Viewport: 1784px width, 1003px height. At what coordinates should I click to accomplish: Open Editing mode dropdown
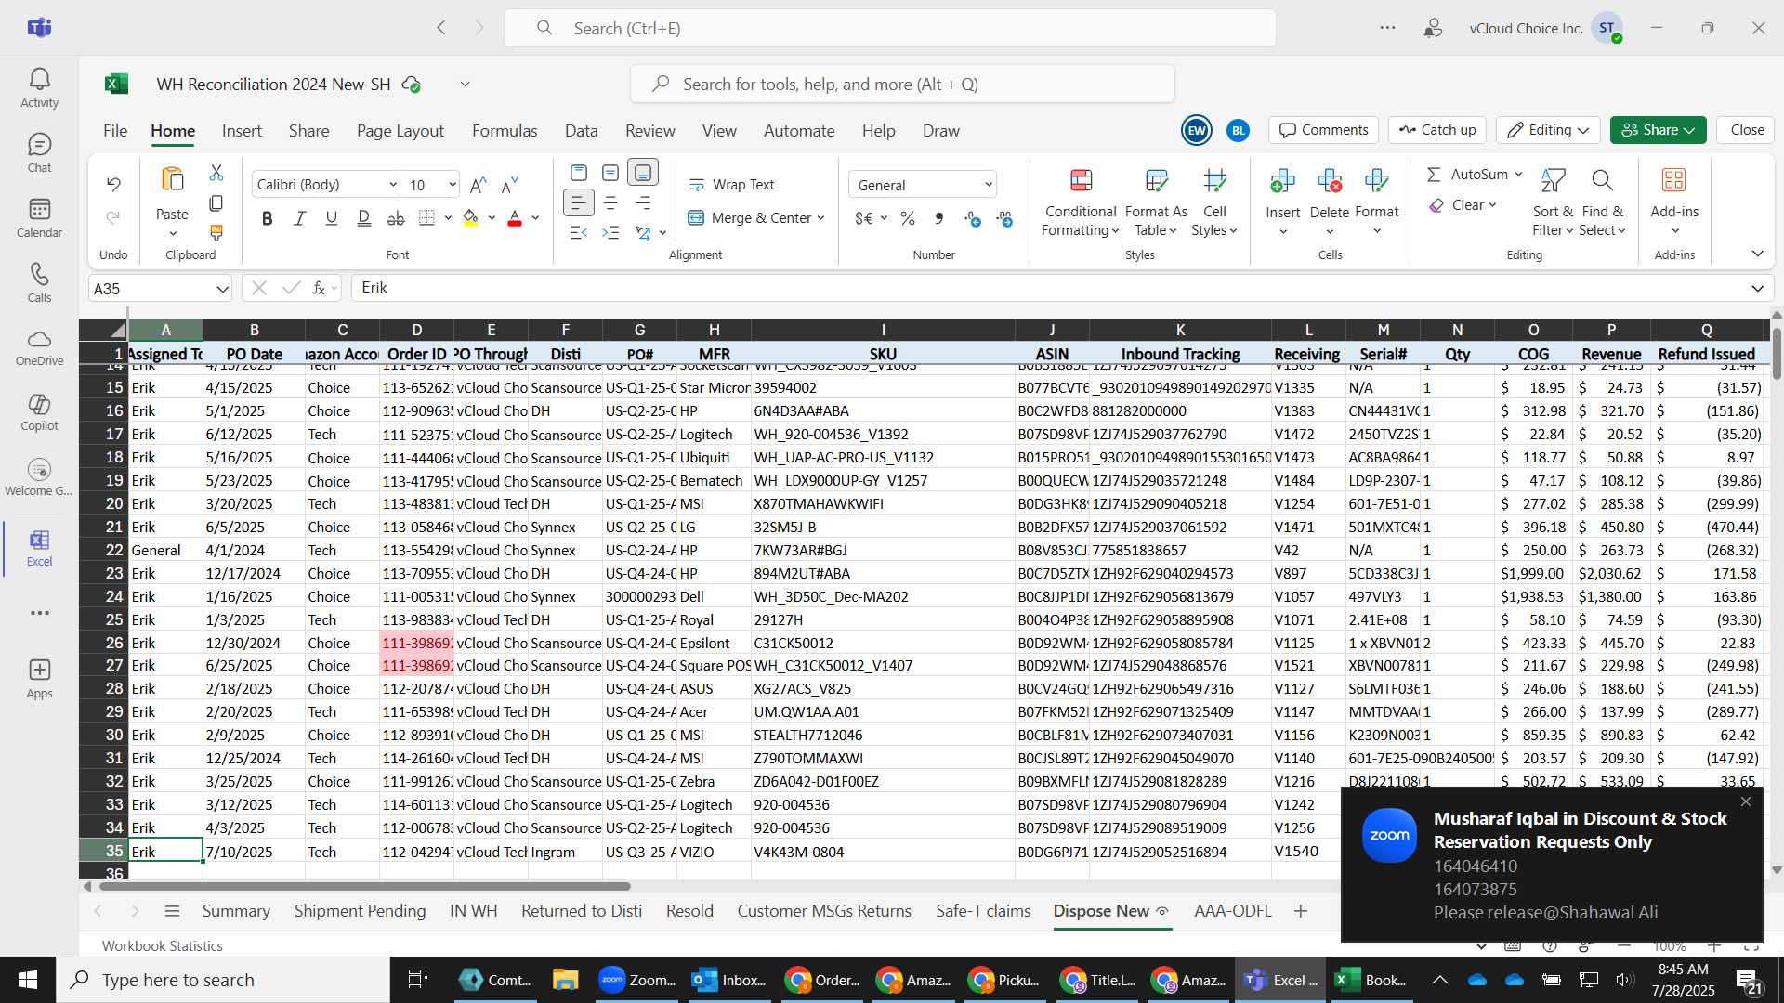[x=1547, y=130]
